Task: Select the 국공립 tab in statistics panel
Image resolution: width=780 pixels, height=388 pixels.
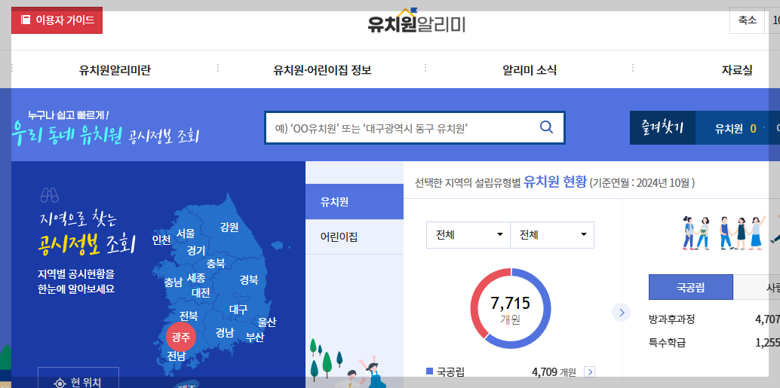Action: coord(690,286)
